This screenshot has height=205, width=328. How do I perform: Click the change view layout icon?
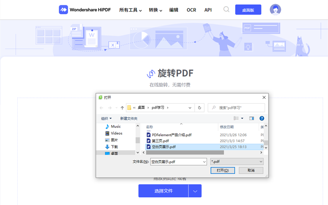coord(237,118)
